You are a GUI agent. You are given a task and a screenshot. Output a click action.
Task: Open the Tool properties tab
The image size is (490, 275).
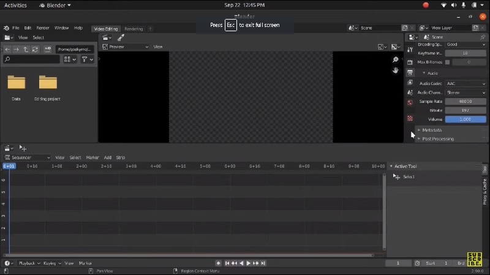pyautogui.click(x=410, y=50)
